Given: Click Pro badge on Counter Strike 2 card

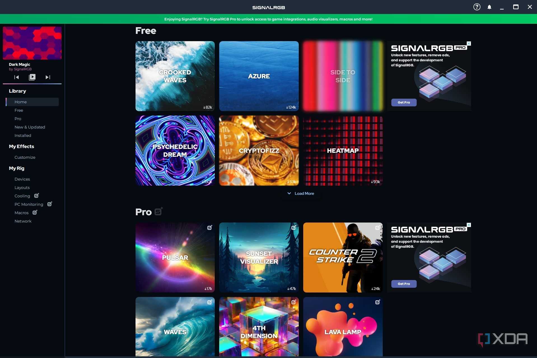Looking at the screenshot, I should pyautogui.click(x=377, y=228).
